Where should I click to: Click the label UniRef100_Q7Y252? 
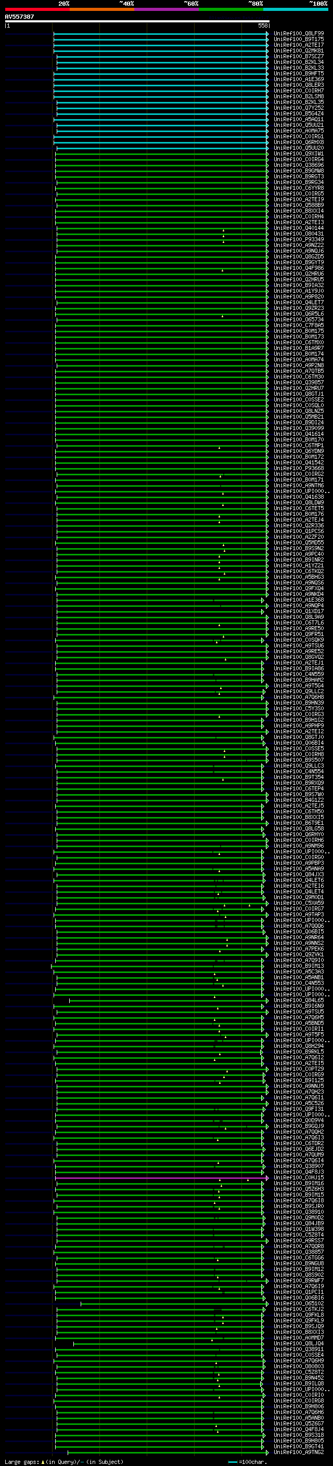(299, 108)
